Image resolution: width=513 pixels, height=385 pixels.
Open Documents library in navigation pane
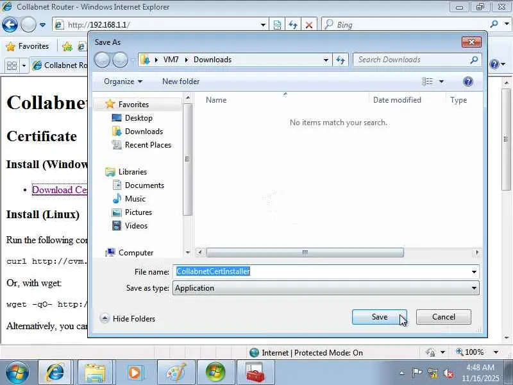click(x=144, y=185)
